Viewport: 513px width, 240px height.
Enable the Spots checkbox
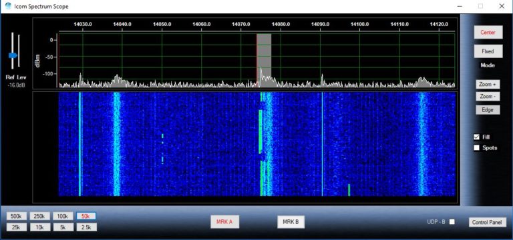coord(477,147)
